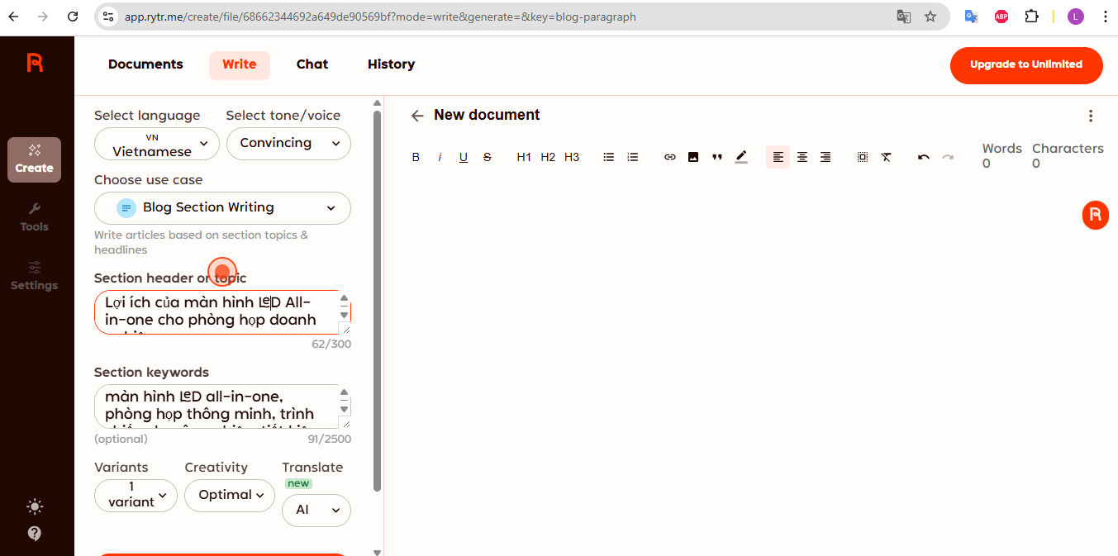Open the Optimal creativity dropdown
The image size is (1118, 556).
pos(230,495)
